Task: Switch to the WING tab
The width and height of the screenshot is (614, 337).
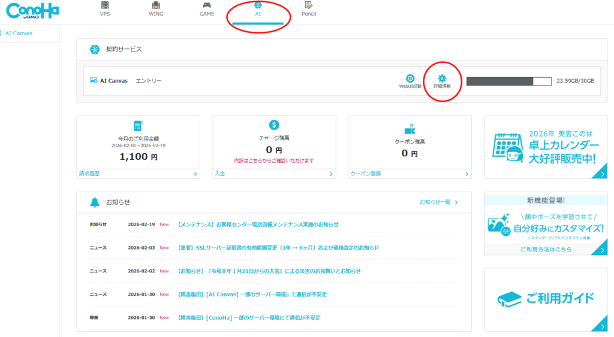Action: 156,10
